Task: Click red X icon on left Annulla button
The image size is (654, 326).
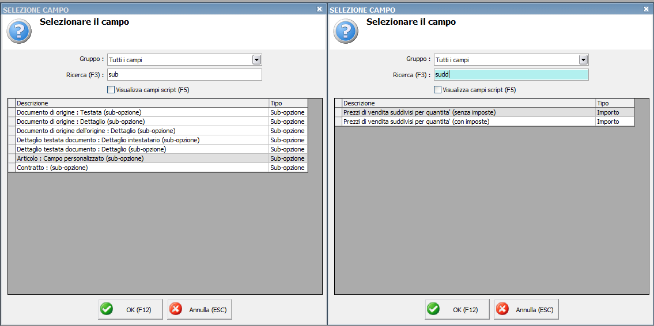Action: pyautogui.click(x=176, y=309)
